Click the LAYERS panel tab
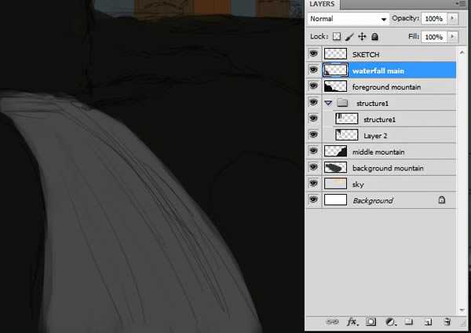 pos(322,5)
